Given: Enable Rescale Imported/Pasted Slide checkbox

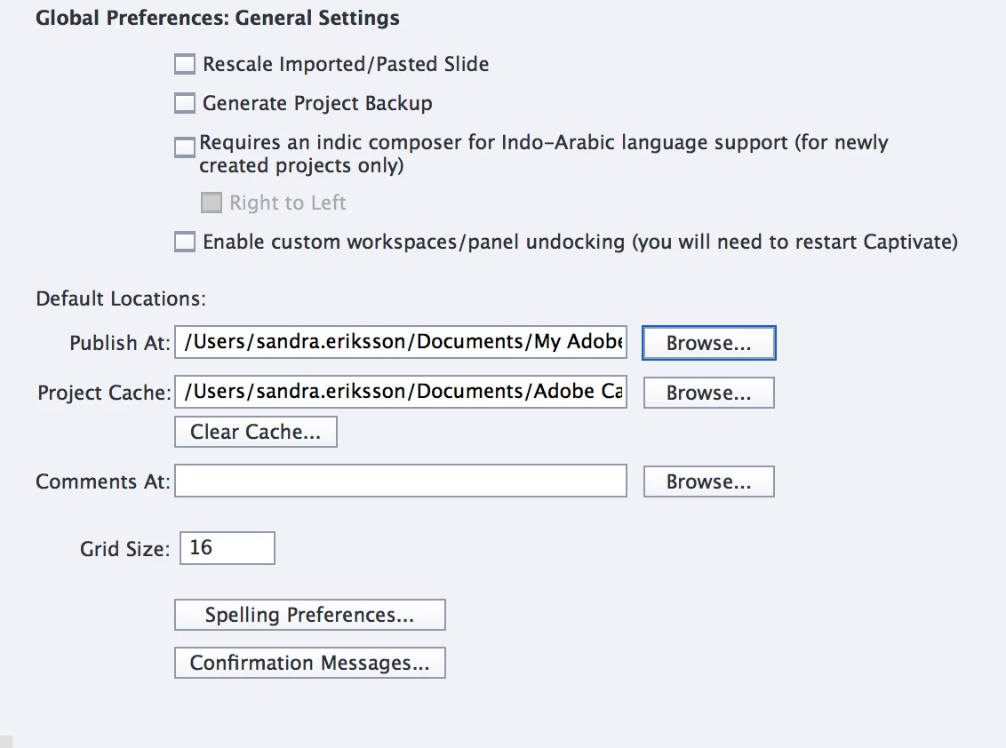Looking at the screenshot, I should pos(185,64).
